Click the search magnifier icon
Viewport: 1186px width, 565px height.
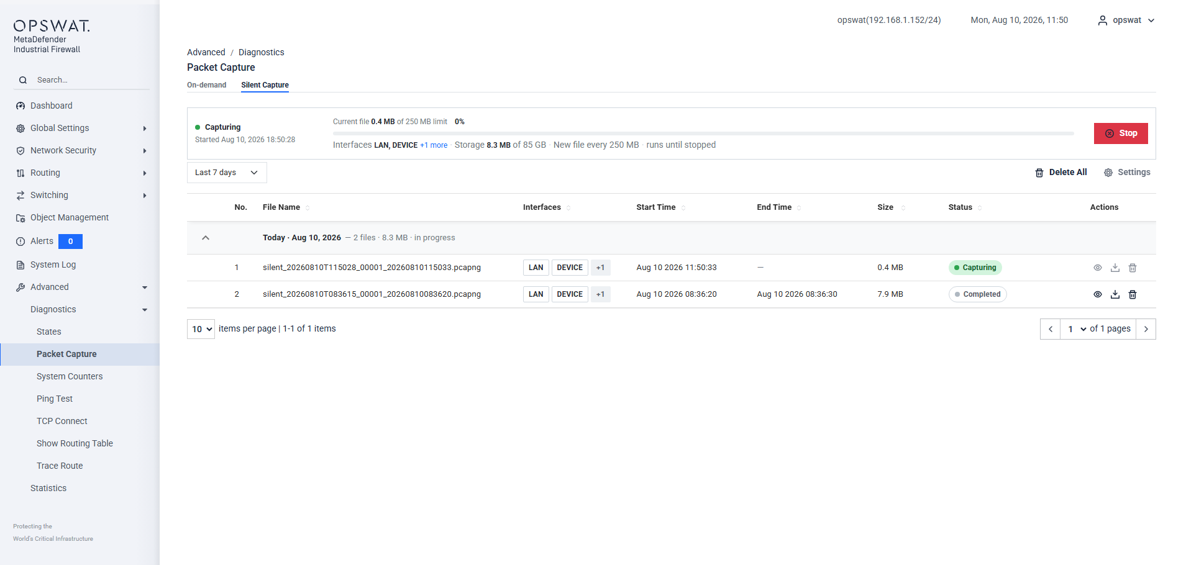point(23,80)
